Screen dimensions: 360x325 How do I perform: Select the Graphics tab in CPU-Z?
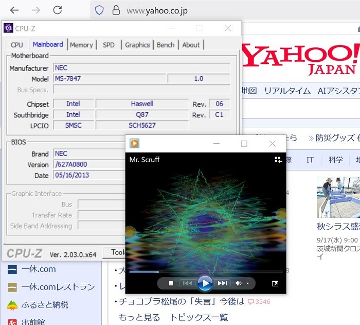[137, 45]
